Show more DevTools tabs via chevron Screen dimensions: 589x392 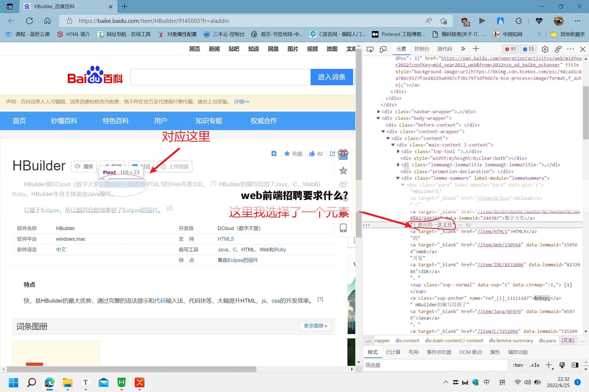(x=463, y=49)
